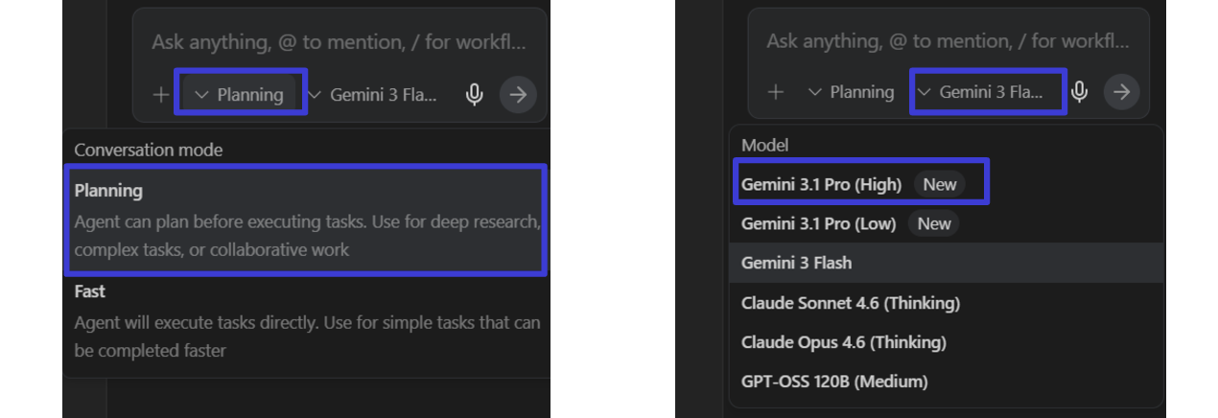Select the Fast conversation mode option
Screen dimensions: 1218x418
(305, 320)
